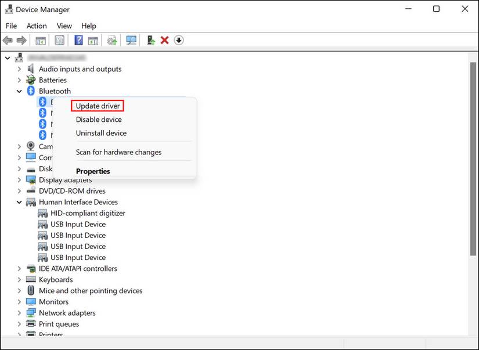Expand the DVD/CD-ROM drives category
479x350 pixels.
[x=19, y=191]
